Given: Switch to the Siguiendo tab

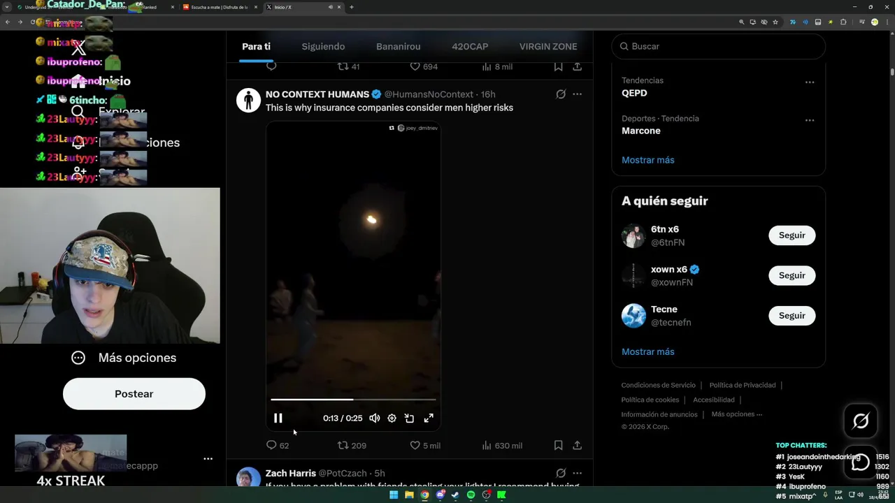Looking at the screenshot, I should [x=323, y=47].
